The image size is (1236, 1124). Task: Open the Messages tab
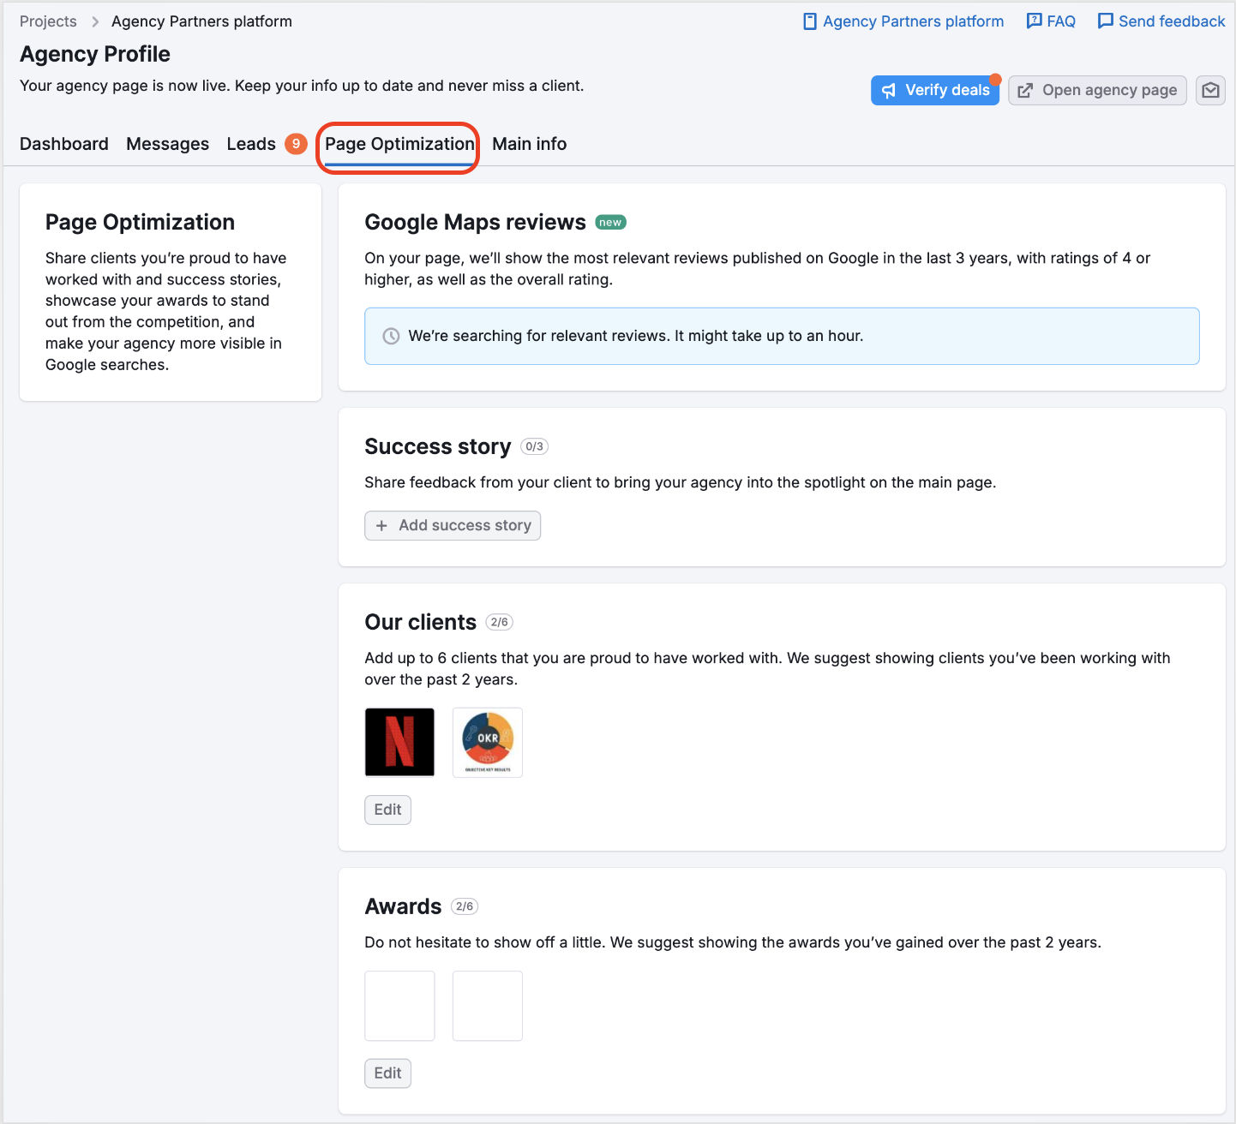[x=167, y=144]
